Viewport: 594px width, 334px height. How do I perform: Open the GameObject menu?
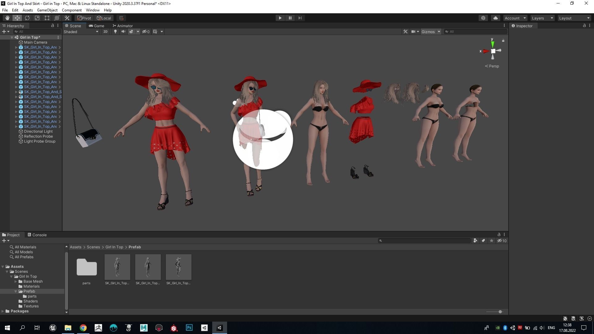click(x=47, y=10)
